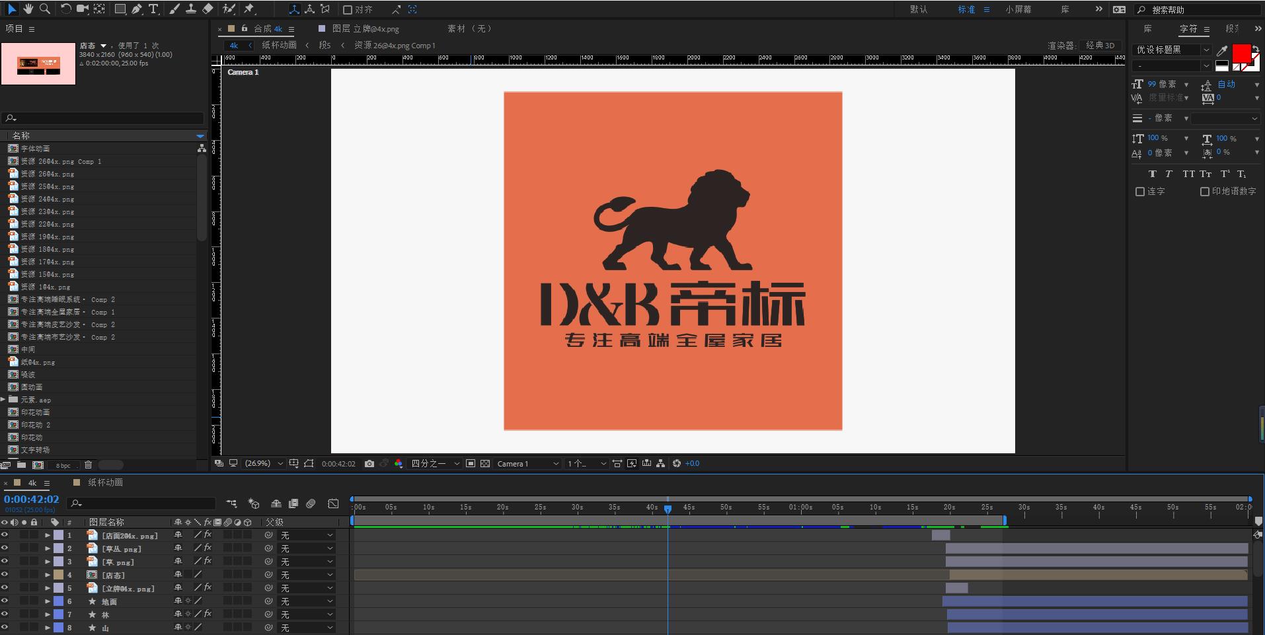Select the Roto Brush tool
Screen dimensions: 1265x635
229,9
